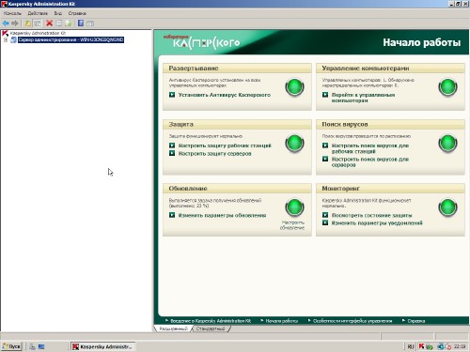470x352 pixels.
Task: Click the gray Forward arrow in toolbar
Action: pyautogui.click(x=15, y=23)
